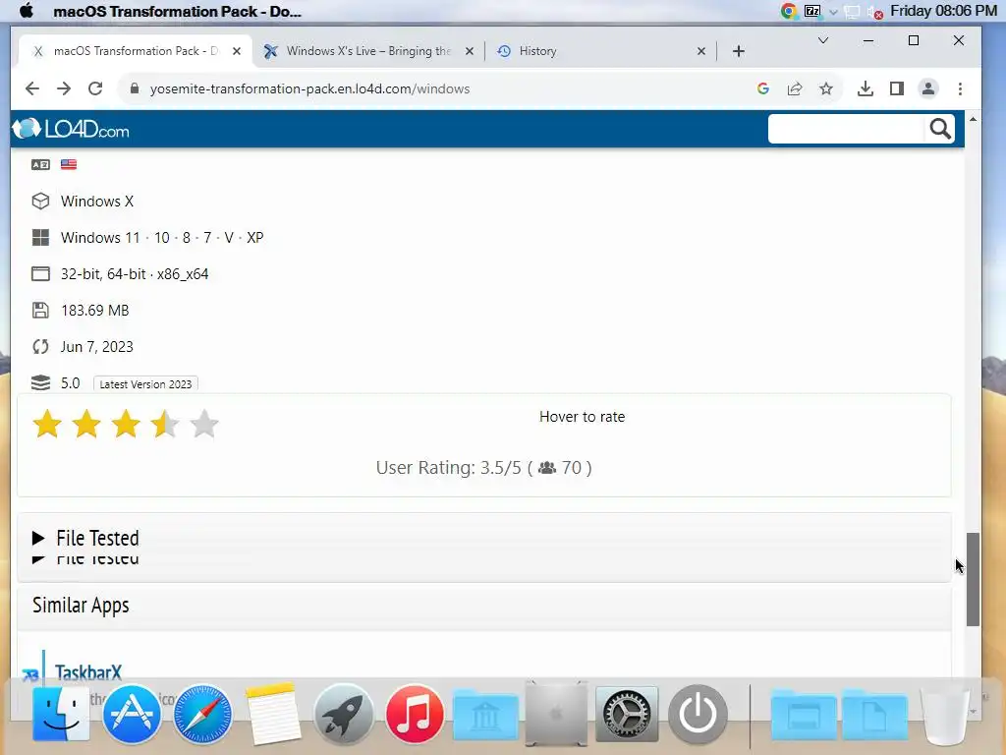
Task: Open the Mac Pro computer dock icon
Action: click(556, 714)
